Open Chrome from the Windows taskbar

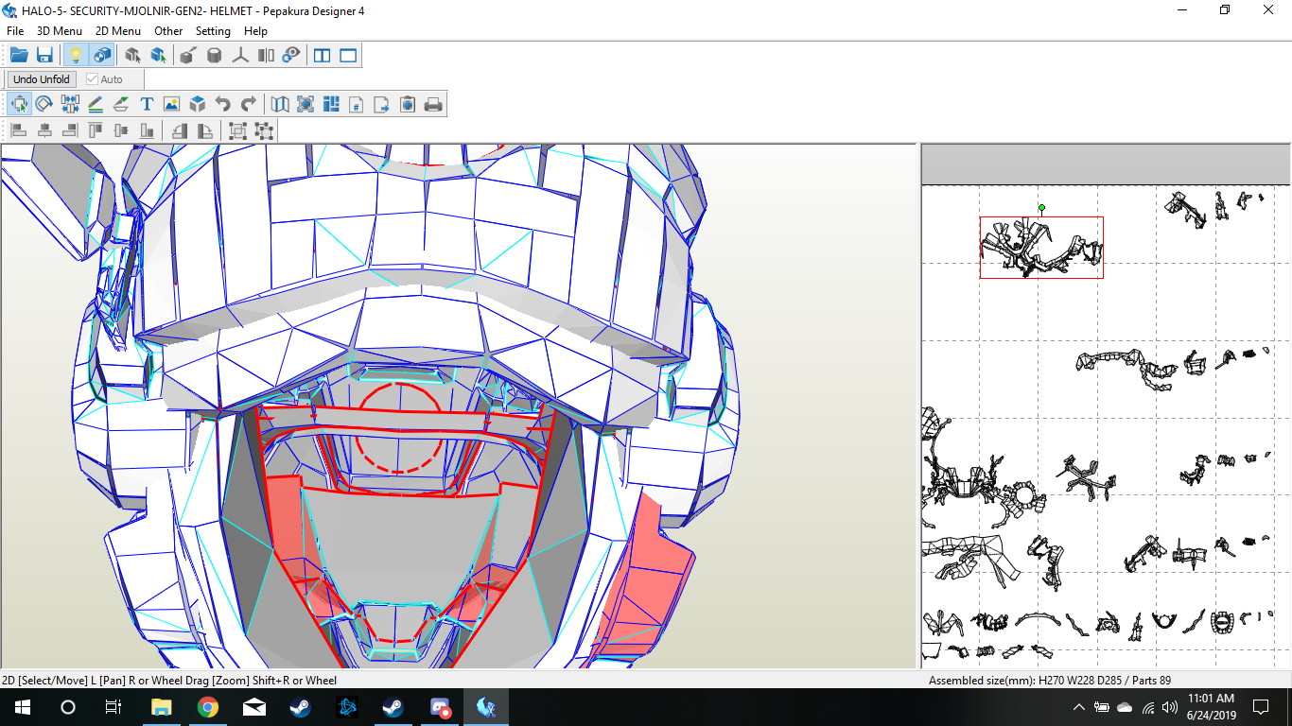208,707
